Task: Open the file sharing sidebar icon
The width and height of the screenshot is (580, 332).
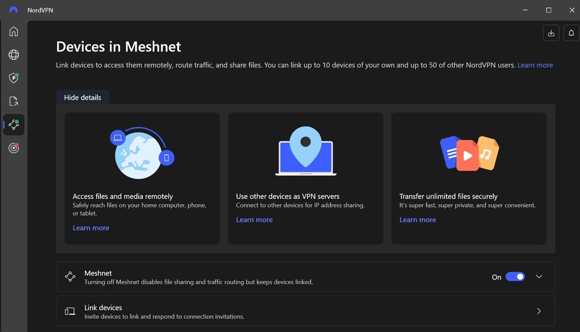Action: pyautogui.click(x=14, y=101)
